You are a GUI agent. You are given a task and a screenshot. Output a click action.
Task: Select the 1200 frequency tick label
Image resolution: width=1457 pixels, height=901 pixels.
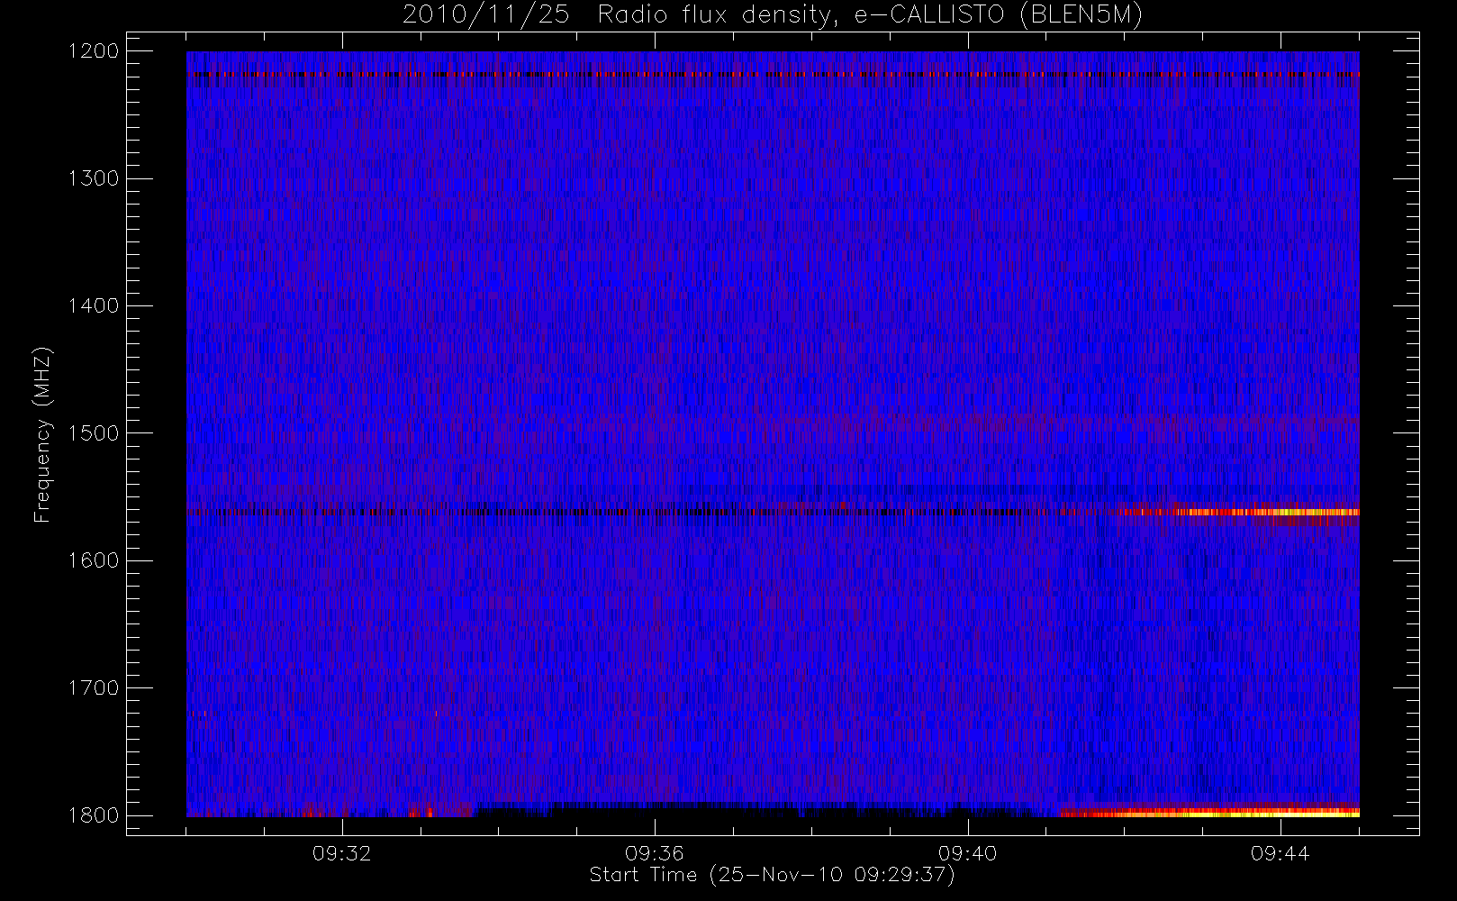(x=94, y=51)
